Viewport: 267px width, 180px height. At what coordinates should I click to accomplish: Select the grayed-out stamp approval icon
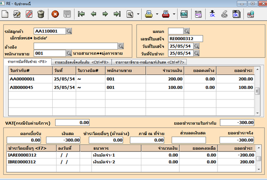224,14
